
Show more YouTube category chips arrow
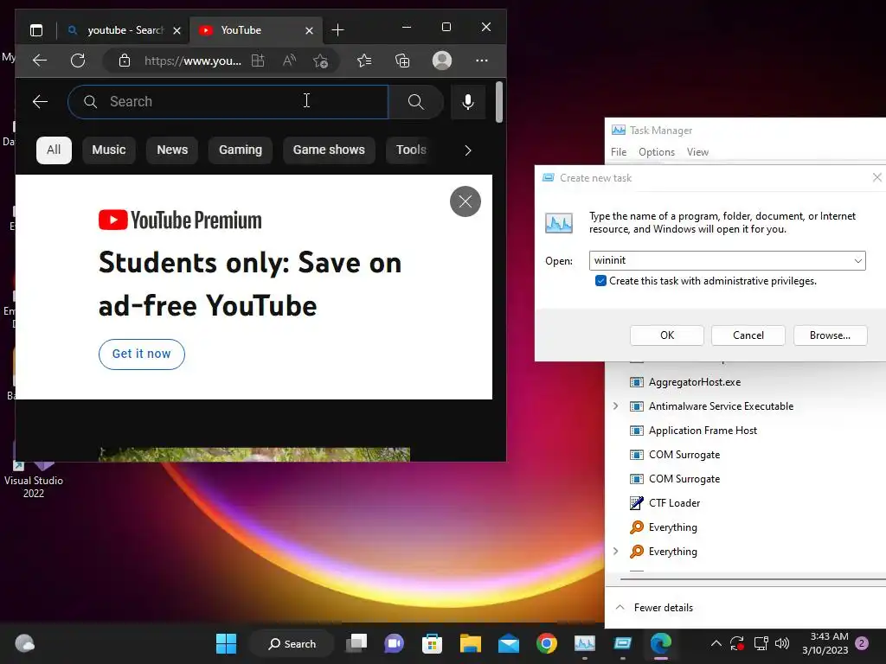468,150
